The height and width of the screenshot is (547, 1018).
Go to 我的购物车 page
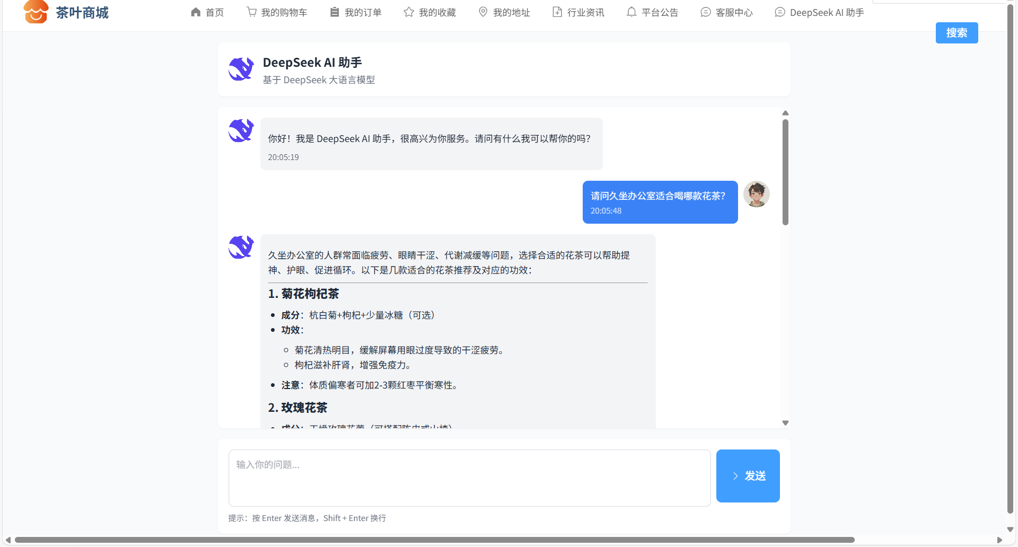284,12
